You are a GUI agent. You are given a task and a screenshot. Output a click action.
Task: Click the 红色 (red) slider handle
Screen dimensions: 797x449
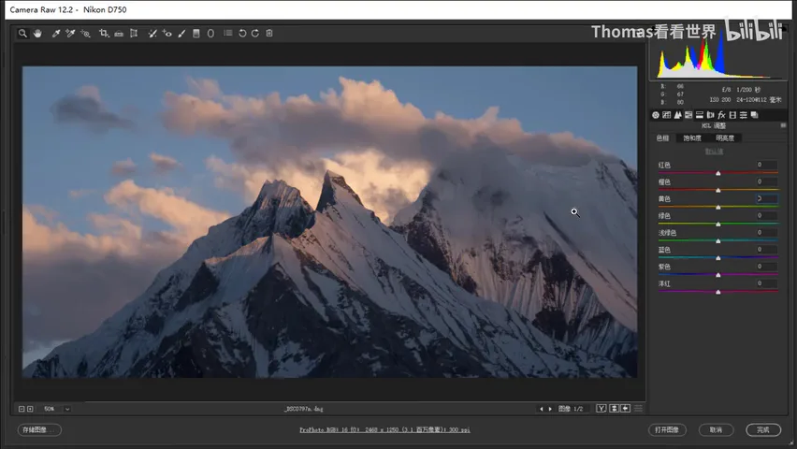pos(718,173)
